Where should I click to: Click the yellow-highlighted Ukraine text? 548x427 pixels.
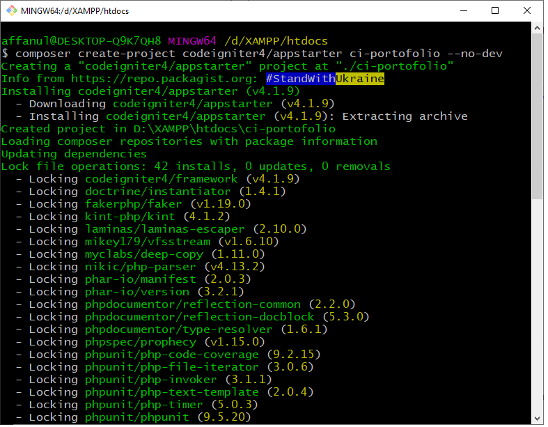(359, 79)
